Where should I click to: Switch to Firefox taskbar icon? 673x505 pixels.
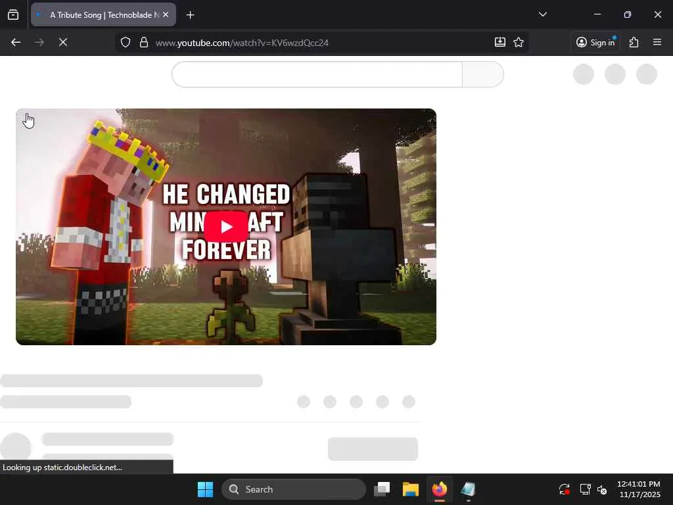440,489
